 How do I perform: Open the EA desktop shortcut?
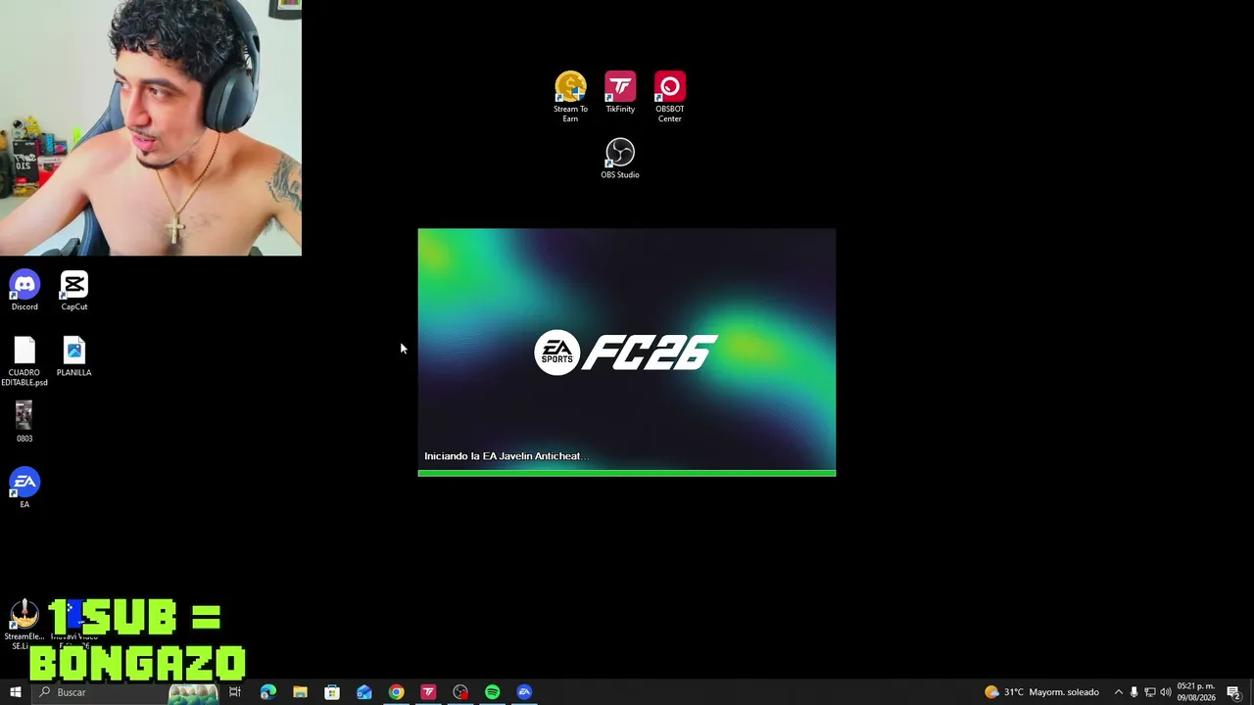[x=24, y=488]
